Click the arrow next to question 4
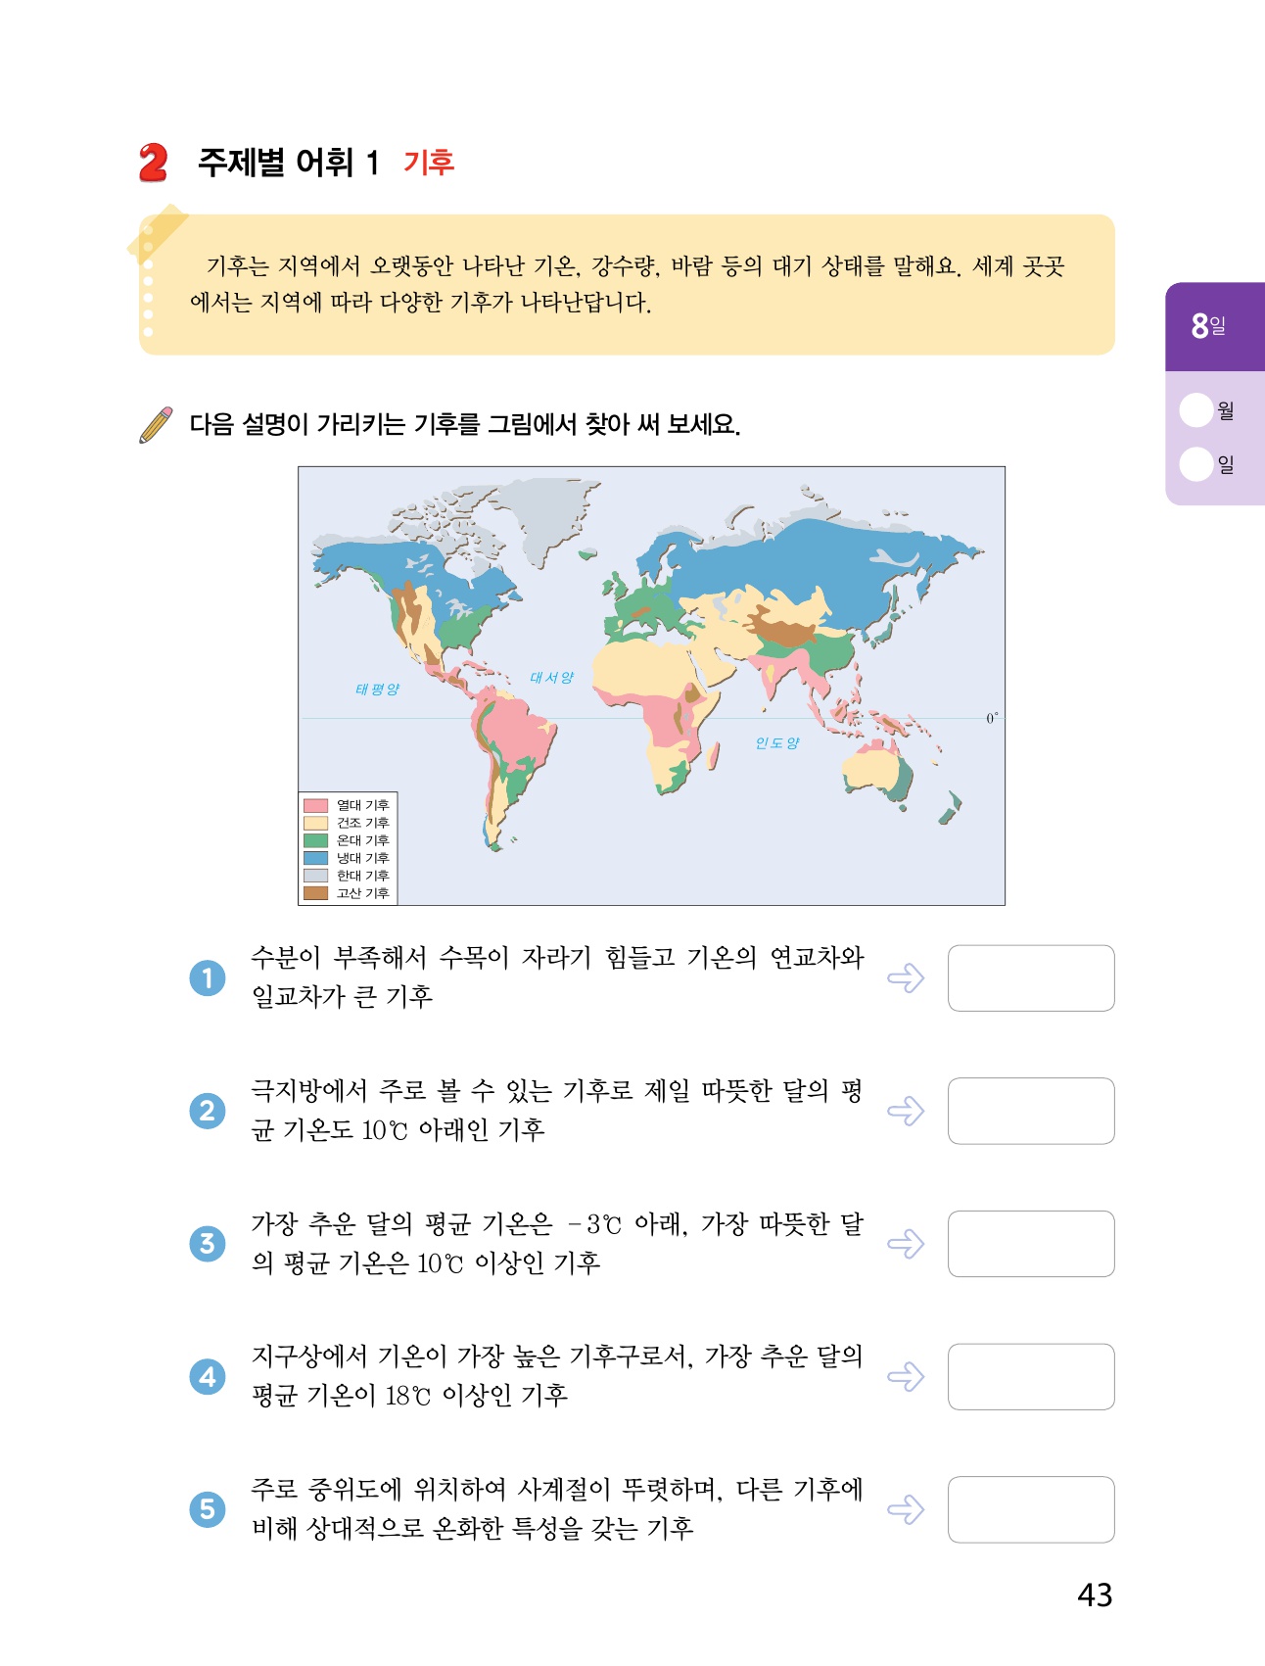 coord(906,1377)
